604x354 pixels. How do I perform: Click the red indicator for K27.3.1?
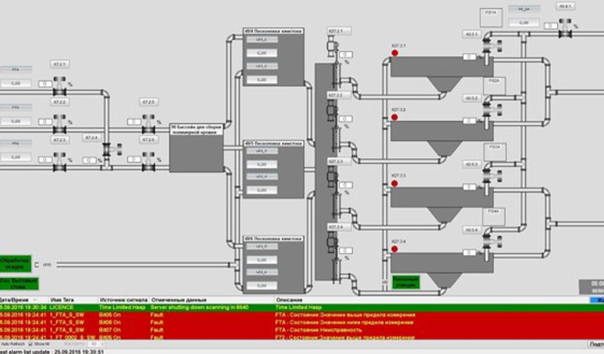[395, 53]
